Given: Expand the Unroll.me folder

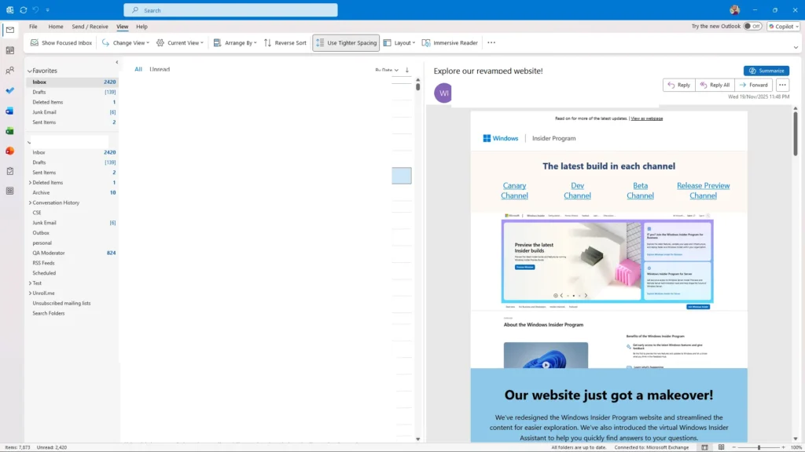Looking at the screenshot, I should tap(30, 293).
